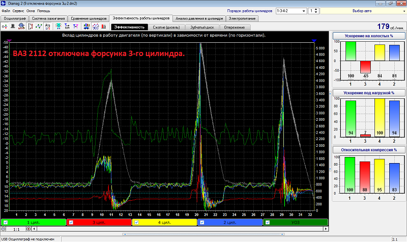407x242 pixels.
Task: Click the bar chart with car icon
Action: pyautogui.click(x=86, y=26)
